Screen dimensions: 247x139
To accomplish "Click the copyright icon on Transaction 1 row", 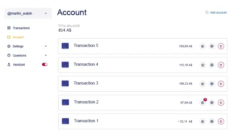I will (203, 121).
